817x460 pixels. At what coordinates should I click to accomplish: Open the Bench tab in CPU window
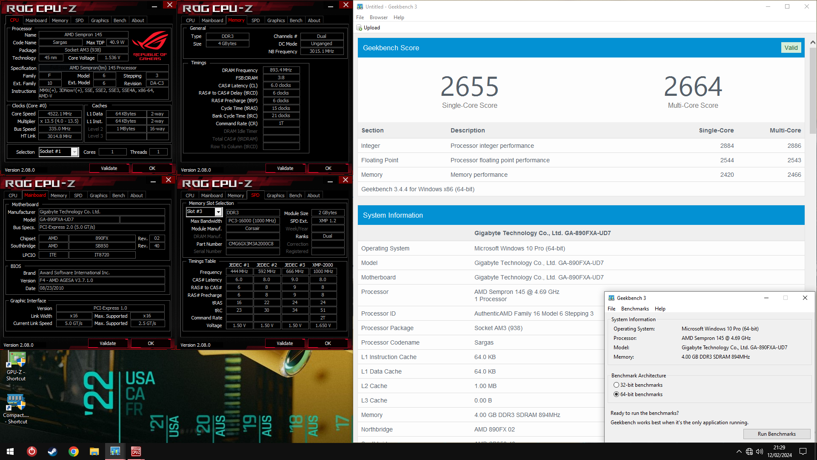(x=120, y=20)
